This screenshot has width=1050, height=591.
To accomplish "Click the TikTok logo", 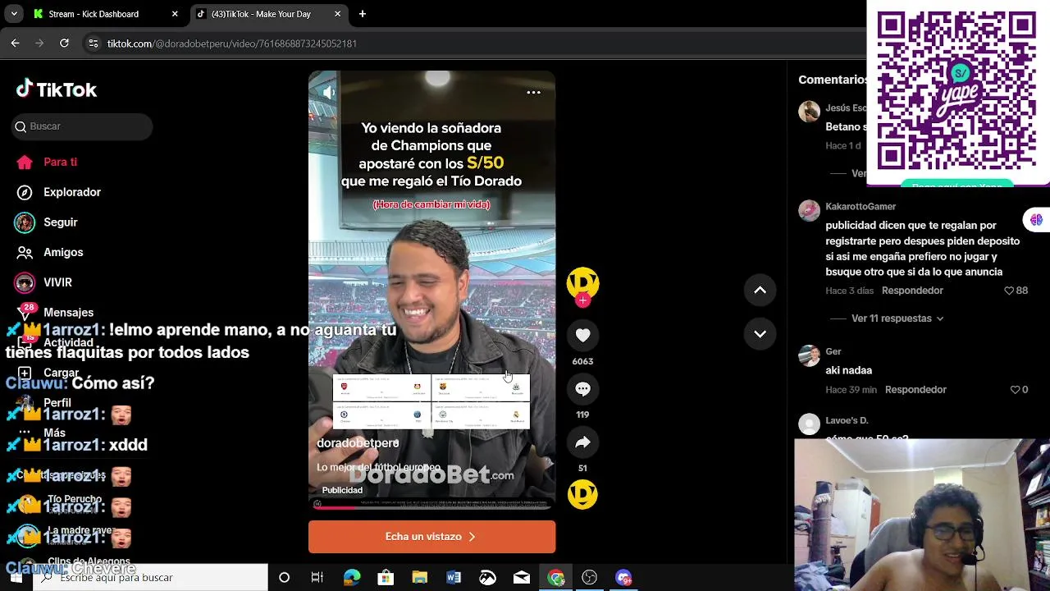I will [57, 89].
